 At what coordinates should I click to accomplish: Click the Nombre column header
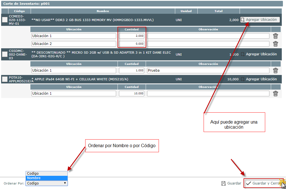point(103,11)
